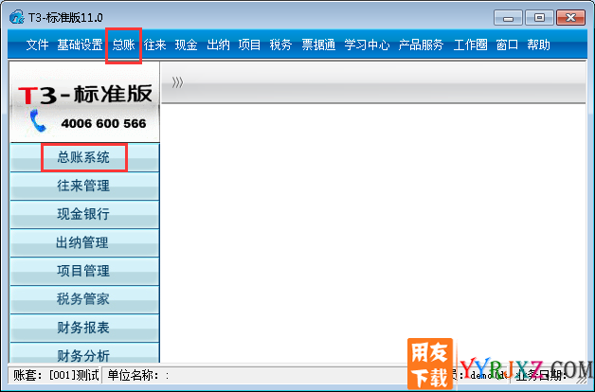Minimize the T3 window

click(x=509, y=18)
